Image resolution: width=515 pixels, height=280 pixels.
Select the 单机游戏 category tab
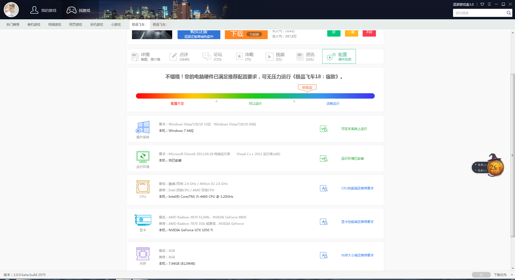[34, 24]
